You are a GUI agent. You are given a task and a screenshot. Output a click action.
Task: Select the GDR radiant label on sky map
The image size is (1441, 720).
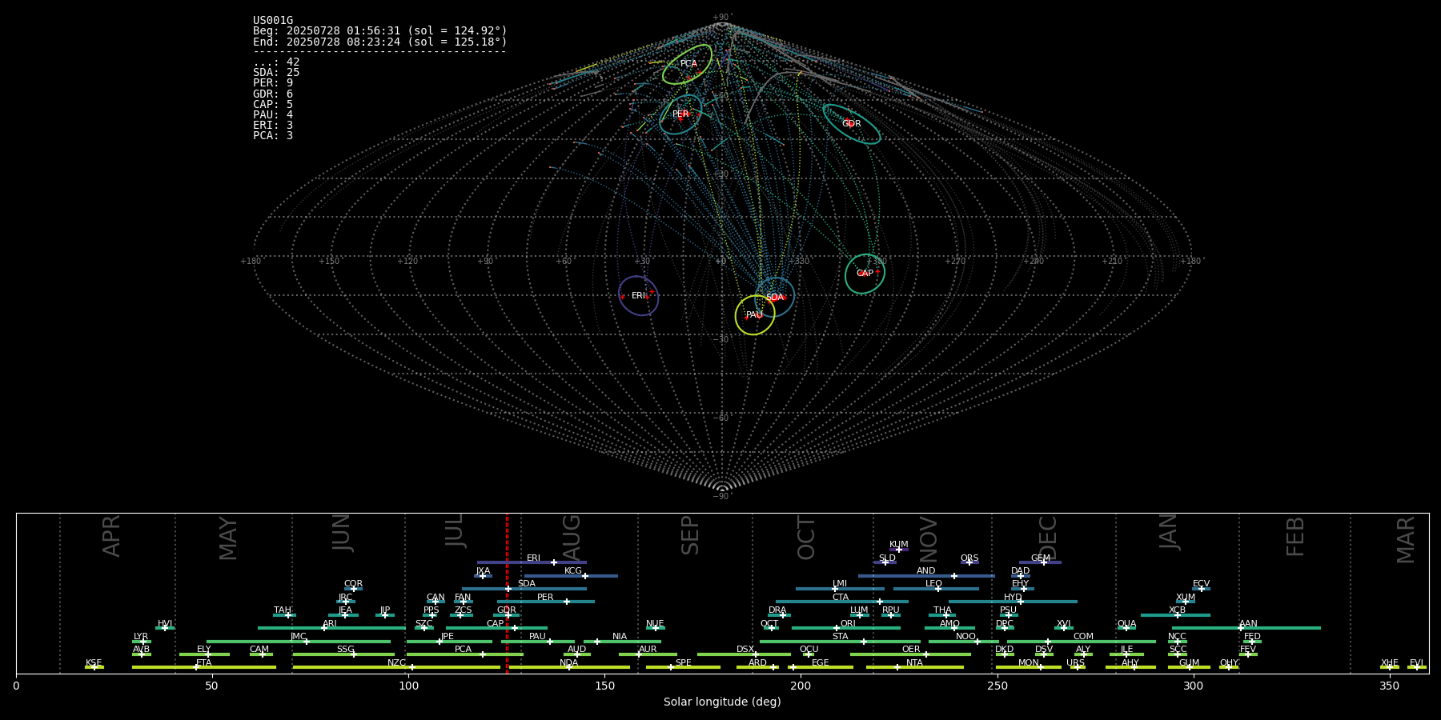(x=851, y=124)
